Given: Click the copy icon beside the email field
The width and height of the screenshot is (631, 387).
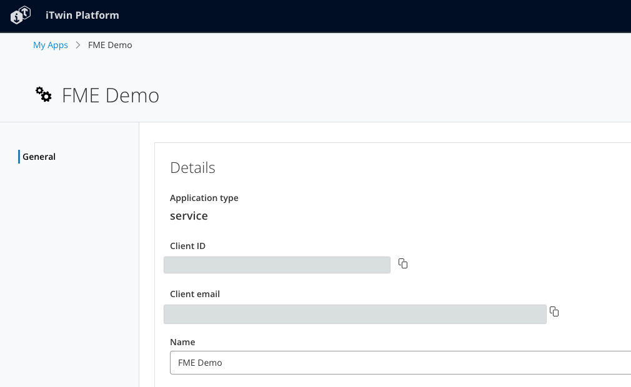Looking at the screenshot, I should (x=554, y=311).
